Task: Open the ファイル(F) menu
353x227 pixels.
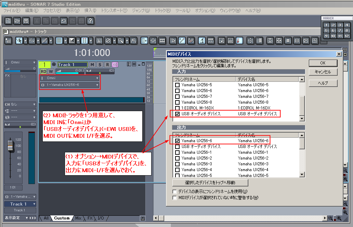Action: 12,11
